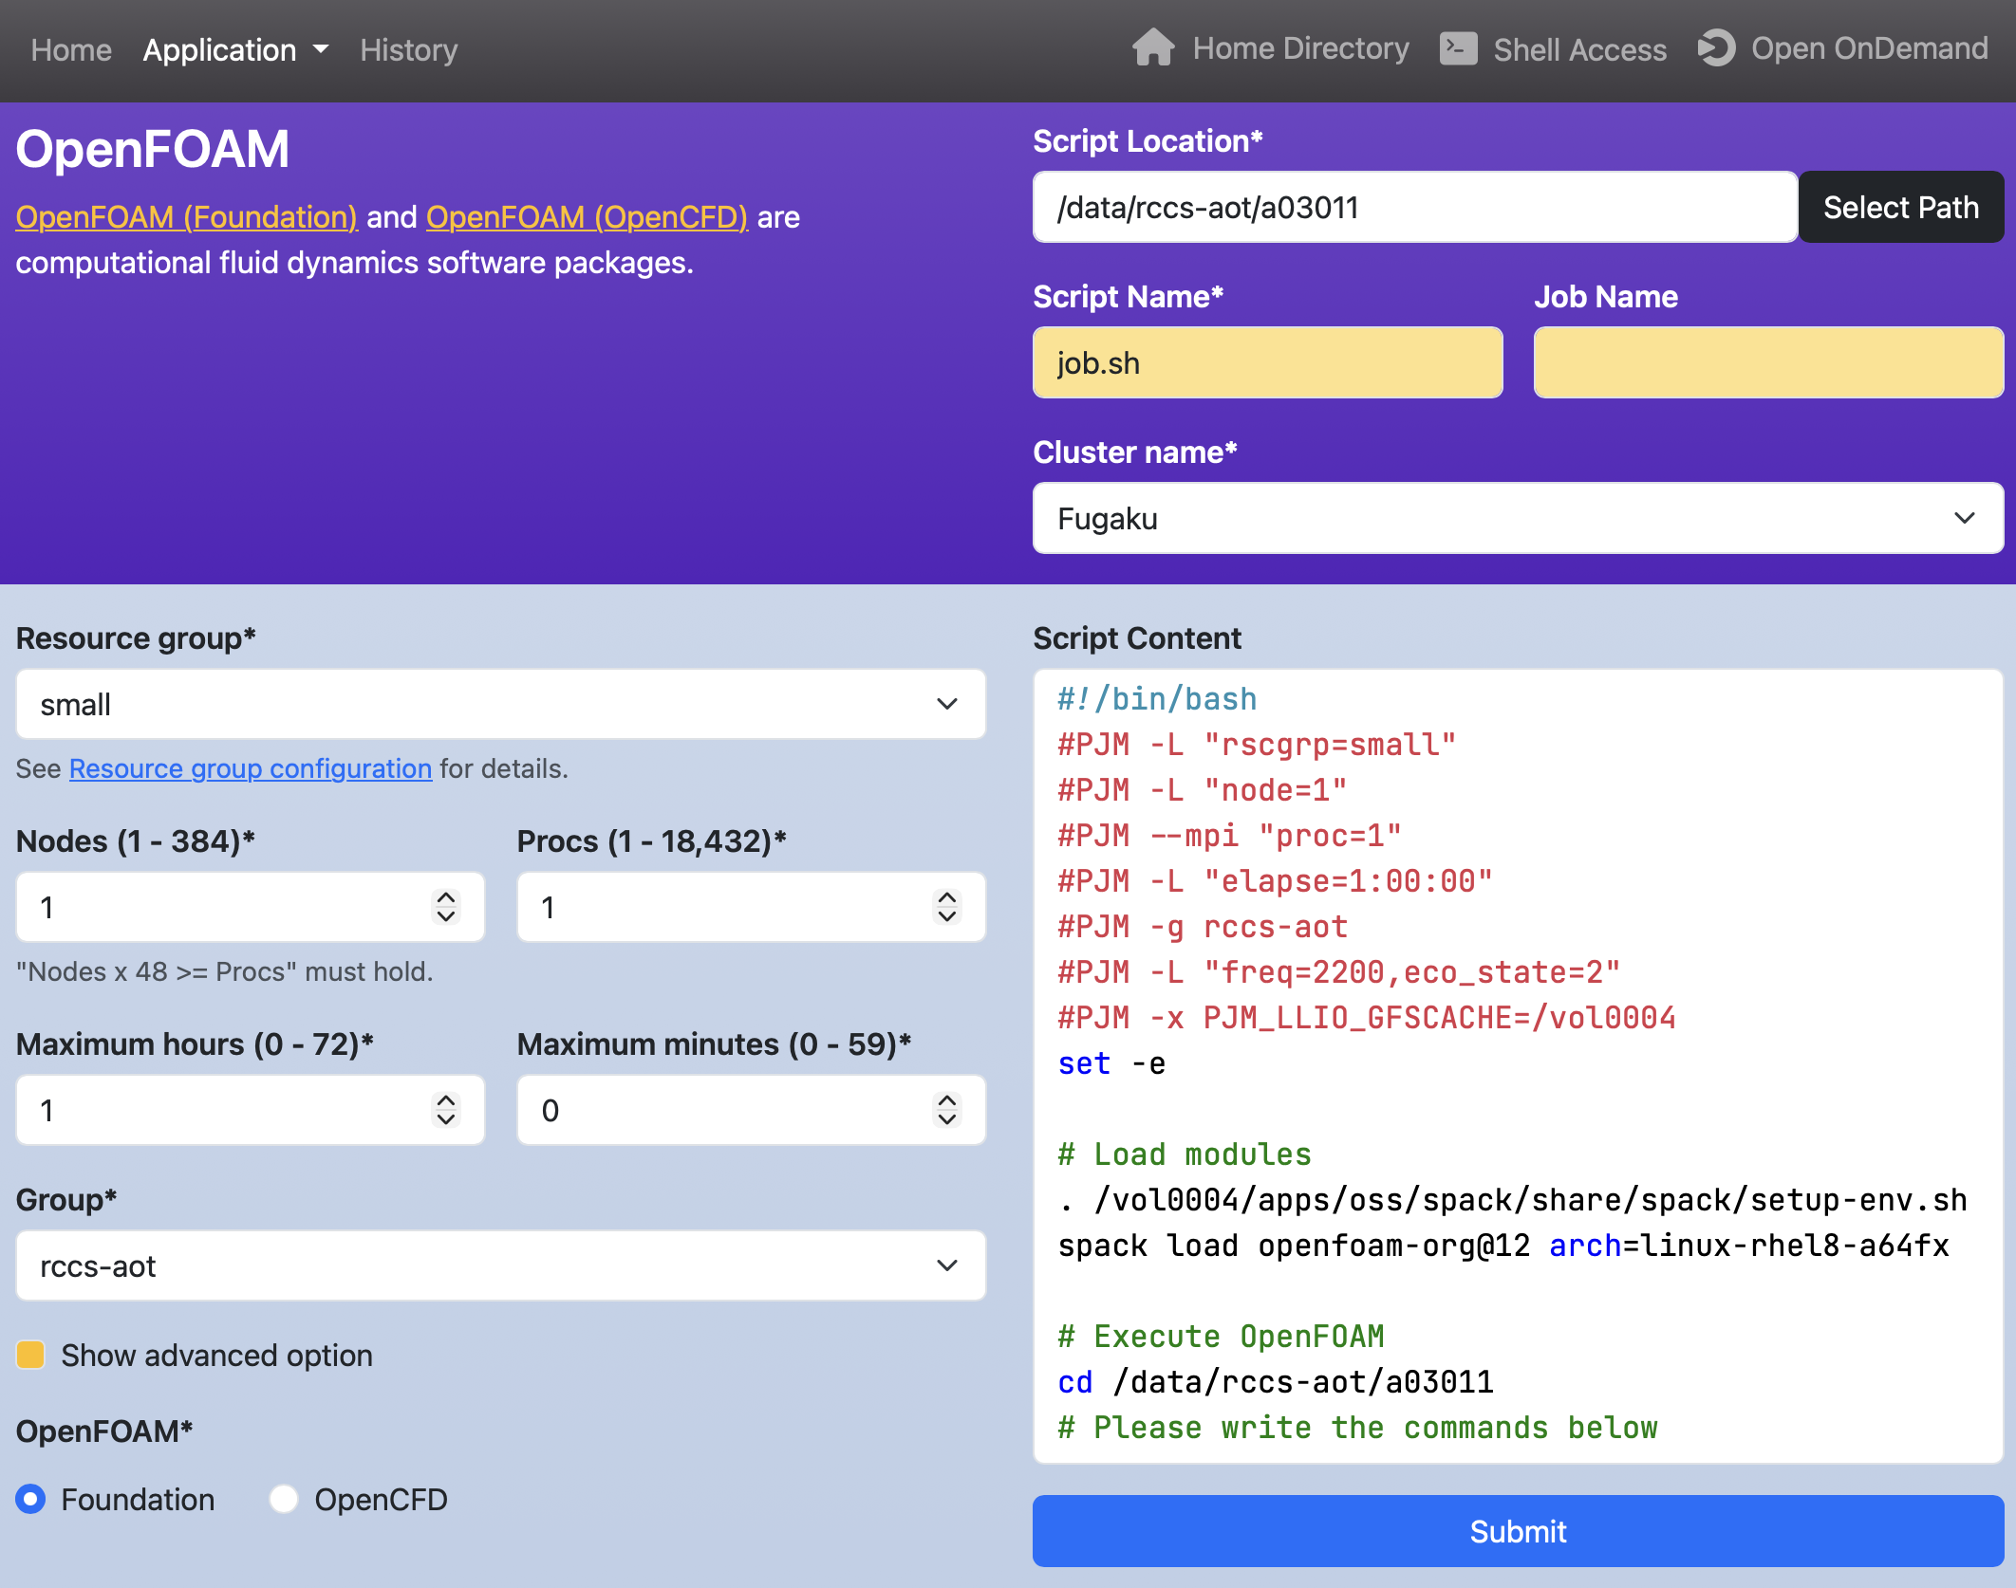Click the PJM_LLIO_GFSCACHE script line

(x=1367, y=1018)
